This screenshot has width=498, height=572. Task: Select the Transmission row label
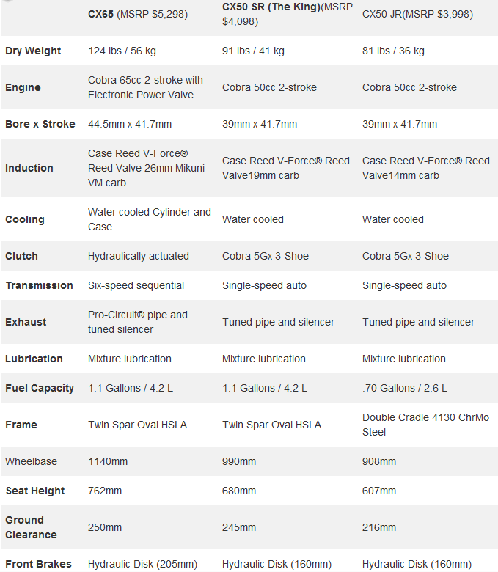point(39,285)
